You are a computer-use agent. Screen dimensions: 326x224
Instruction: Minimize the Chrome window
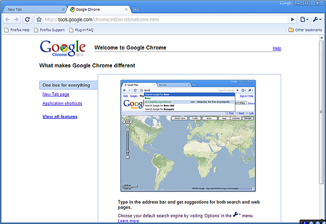click(x=298, y=3)
